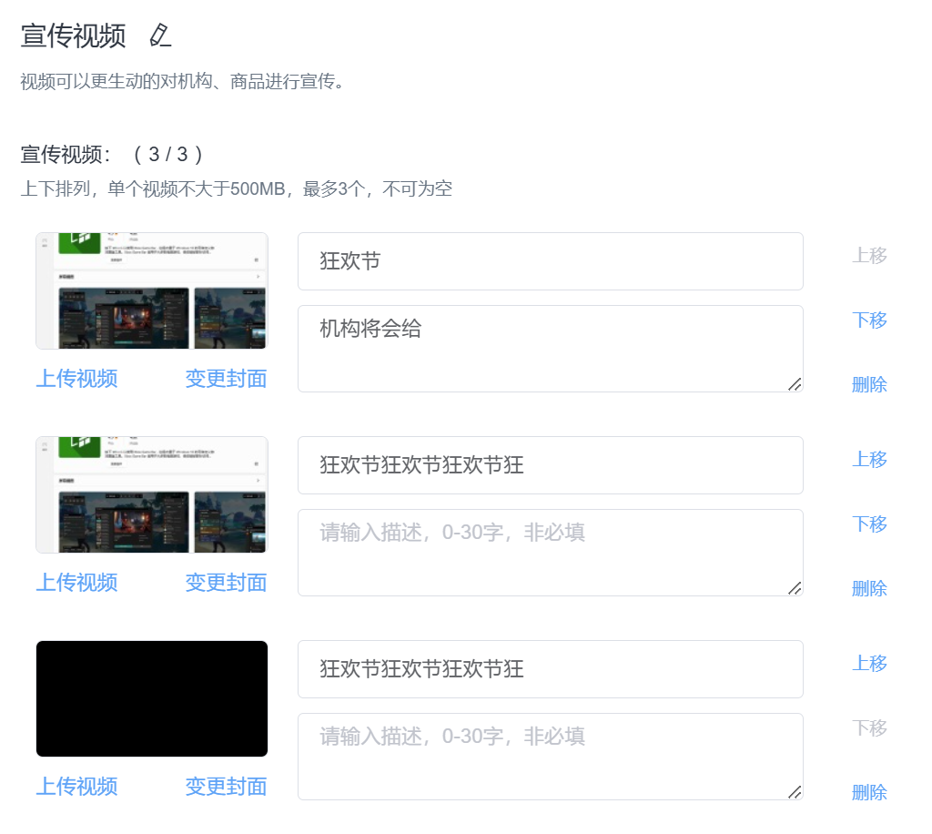Click 变更封面 under the first video
The height and width of the screenshot is (834, 932).
pos(226,379)
